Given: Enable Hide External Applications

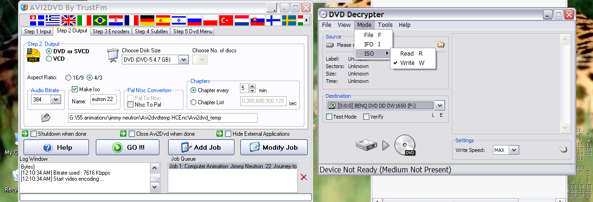Looking at the screenshot, I should [x=228, y=134].
